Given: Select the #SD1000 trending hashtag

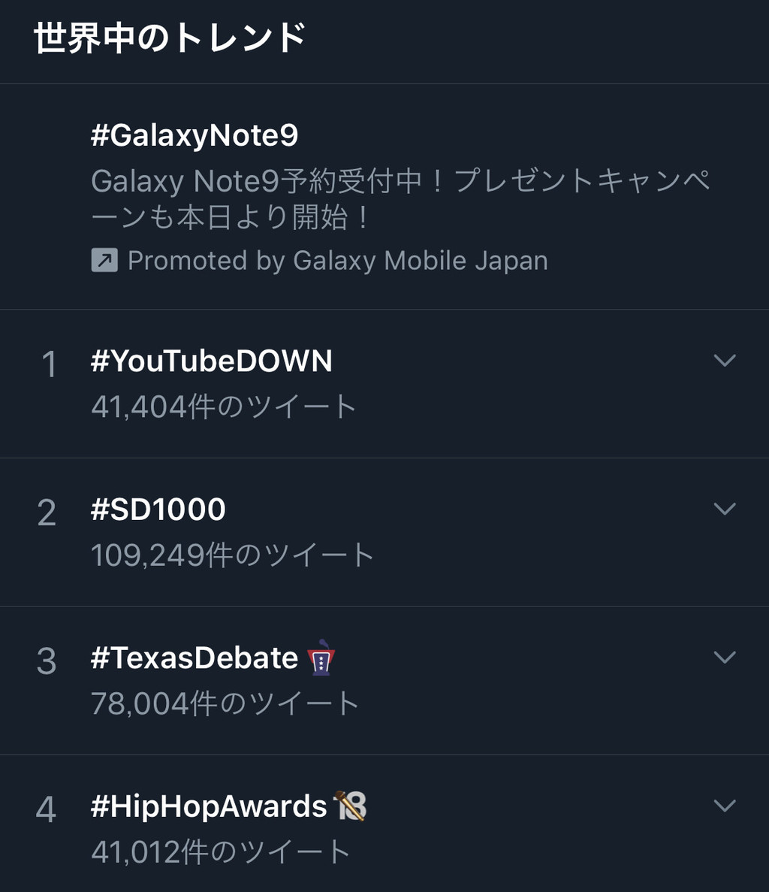Looking at the screenshot, I should tap(158, 509).
